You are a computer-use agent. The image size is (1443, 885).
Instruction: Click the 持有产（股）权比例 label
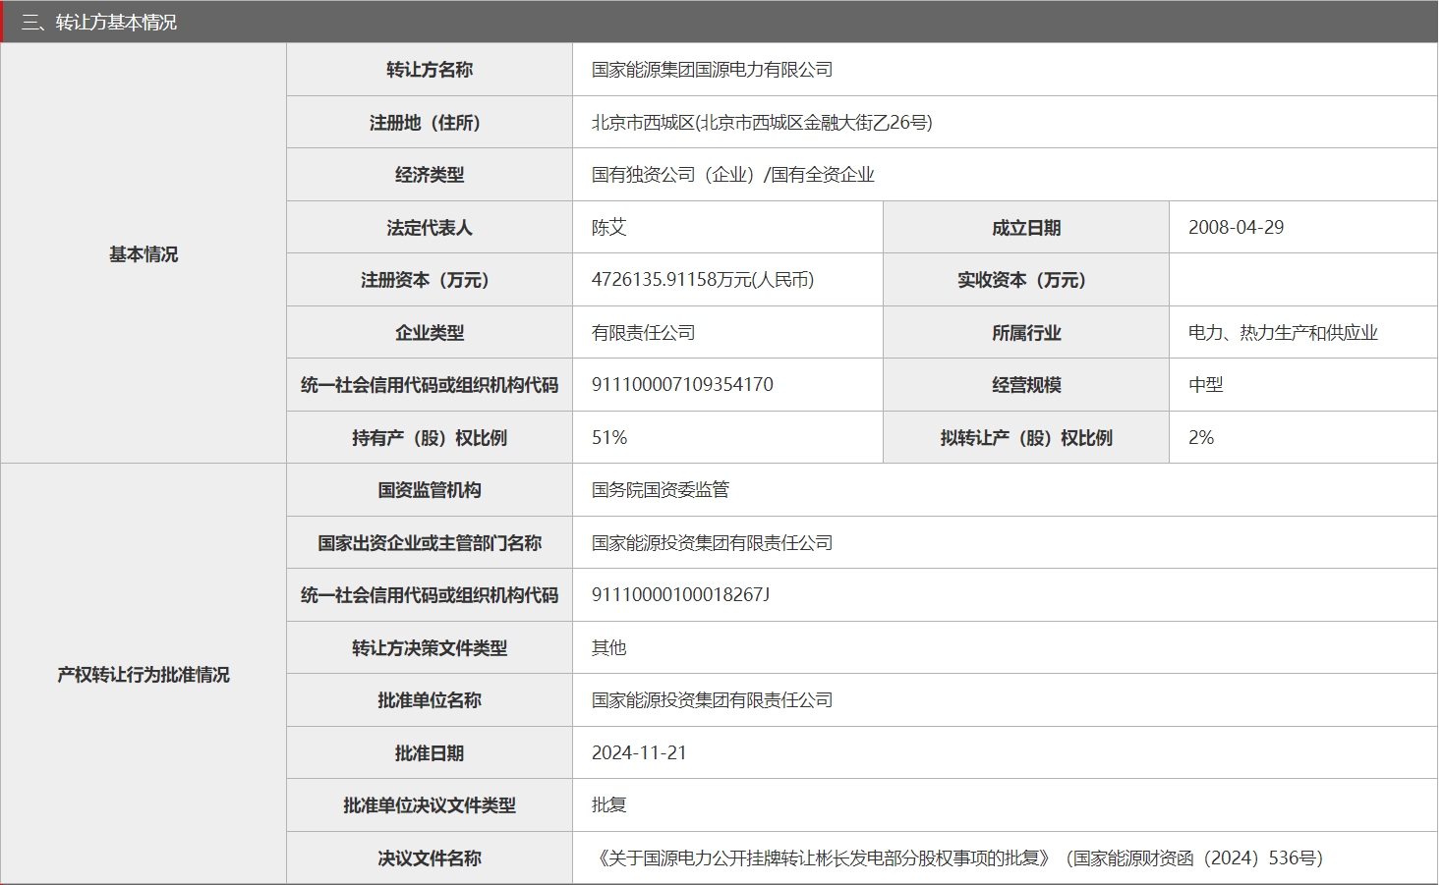click(x=430, y=438)
